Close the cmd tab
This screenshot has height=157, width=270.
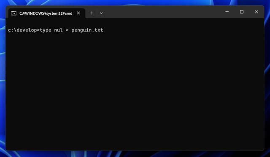78,13
